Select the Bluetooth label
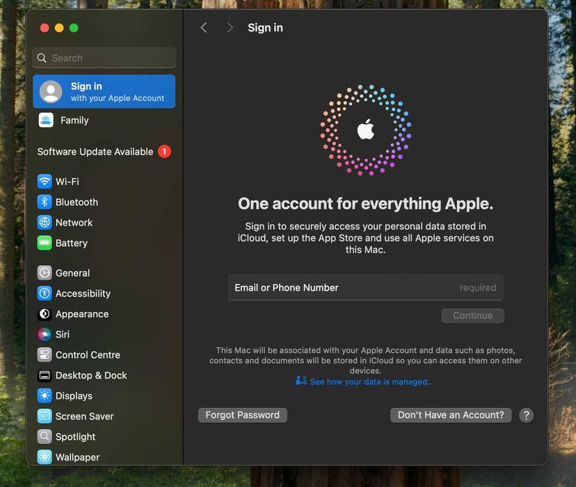 [77, 202]
